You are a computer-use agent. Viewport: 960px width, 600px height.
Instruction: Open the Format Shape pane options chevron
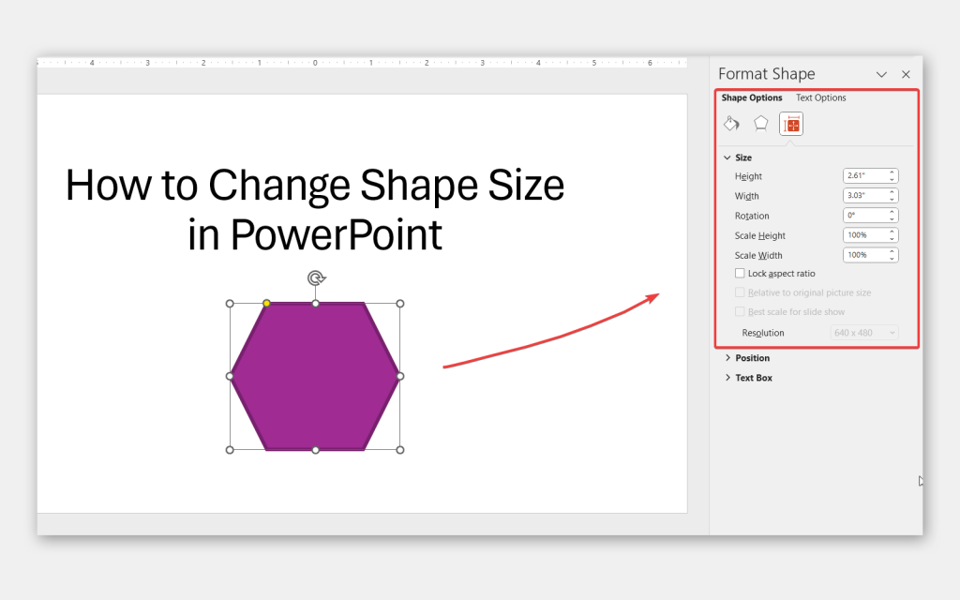coord(881,74)
